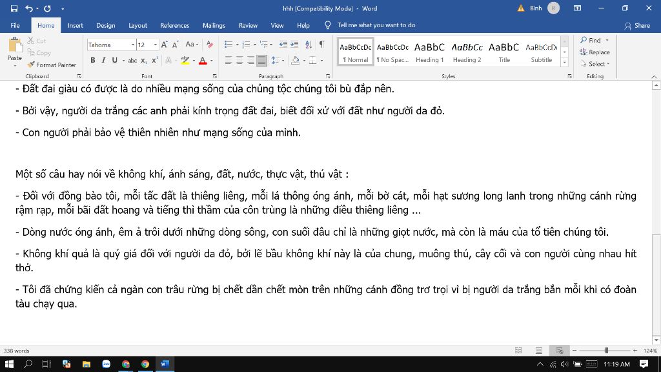Click the Replace button

(x=595, y=52)
